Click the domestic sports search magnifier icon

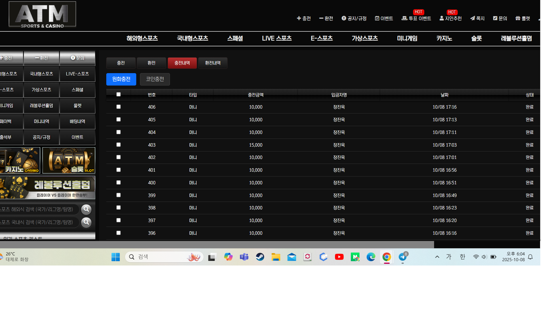(86, 222)
